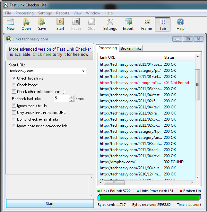Open the Reports menu
This screenshot has height=212, width=207.
point(63,13)
